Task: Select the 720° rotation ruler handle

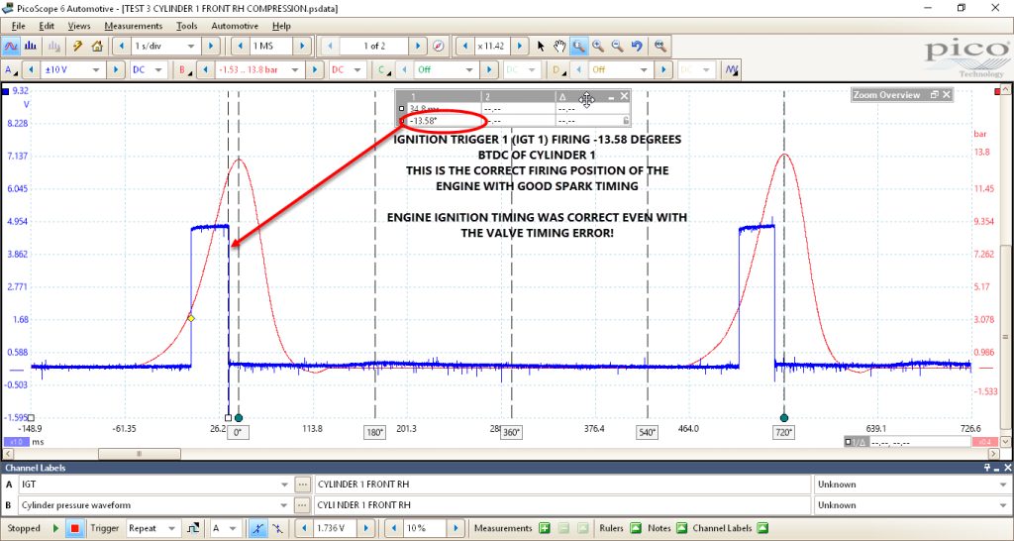Action: (x=784, y=418)
